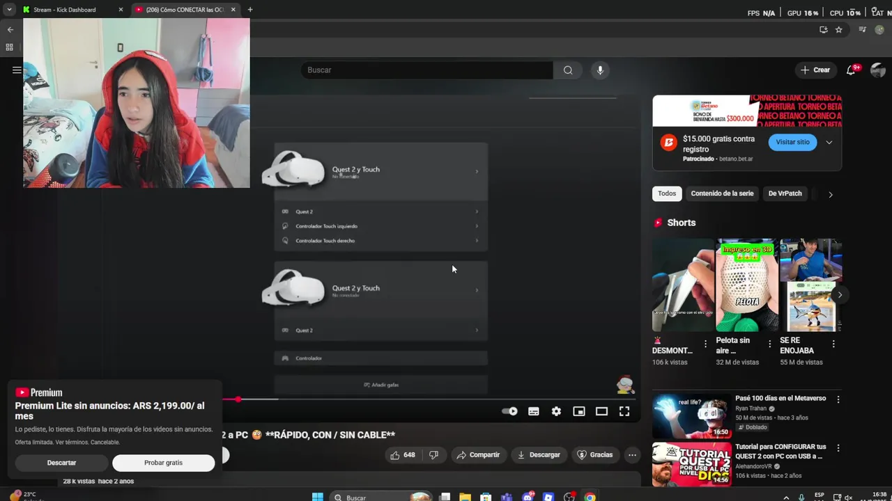Viewport: 892px width, 501px height.
Task: Select the Todos filter chip
Action: coord(667,193)
